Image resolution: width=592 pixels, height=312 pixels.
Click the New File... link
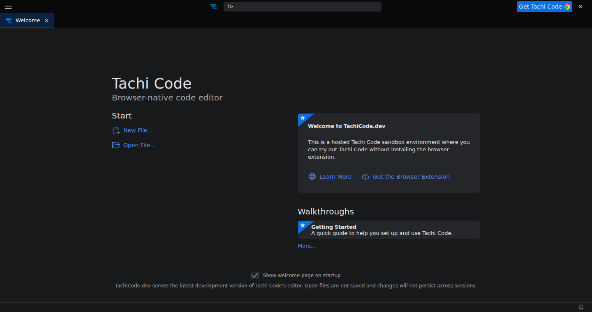pyautogui.click(x=138, y=130)
